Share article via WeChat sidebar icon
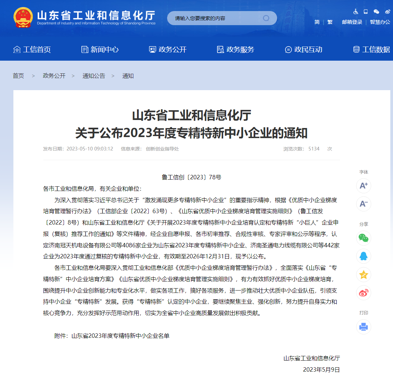 click(364, 238)
